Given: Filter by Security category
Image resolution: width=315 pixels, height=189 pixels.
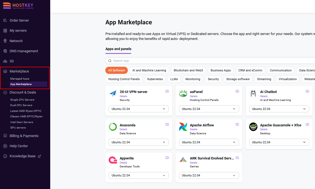Looking at the screenshot, I should (x=213, y=79).
